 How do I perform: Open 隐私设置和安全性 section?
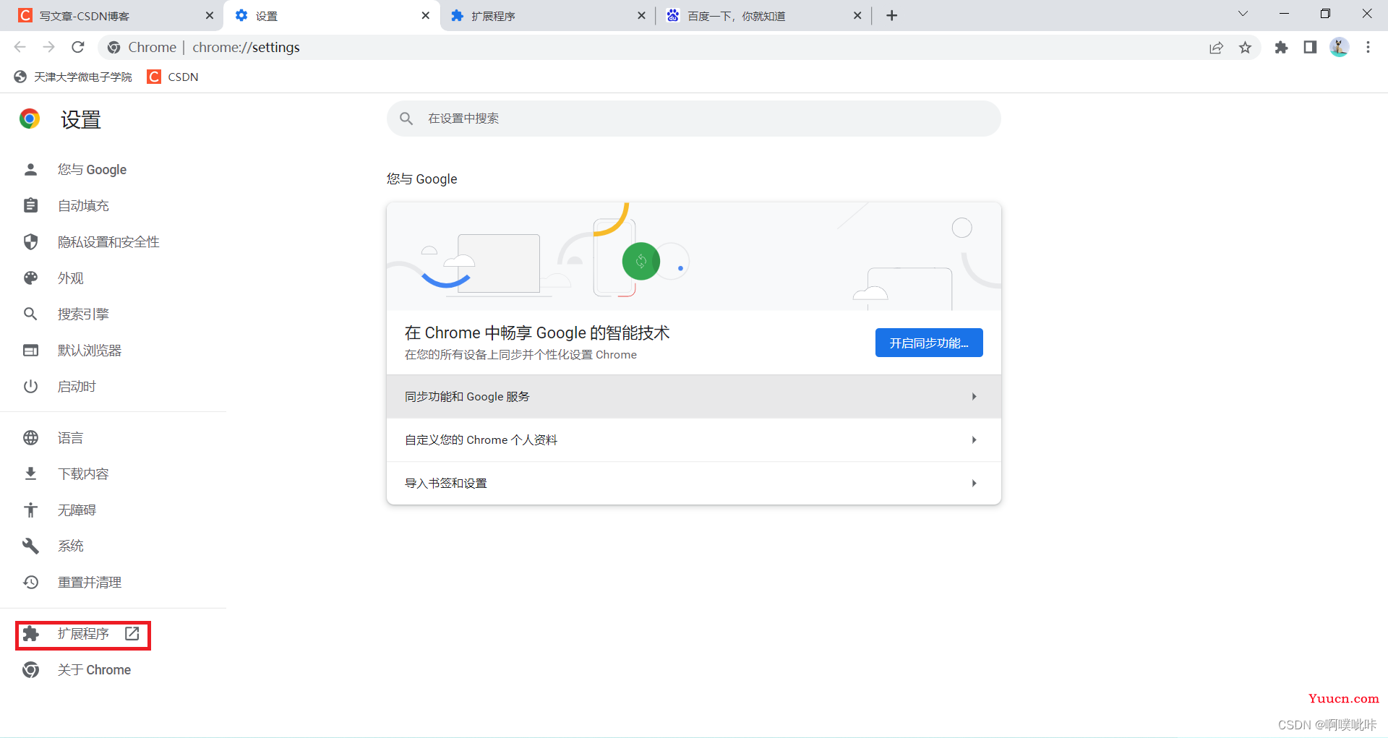(x=108, y=242)
